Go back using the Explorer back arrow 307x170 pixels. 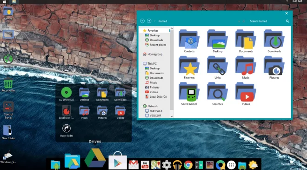pos(142,21)
